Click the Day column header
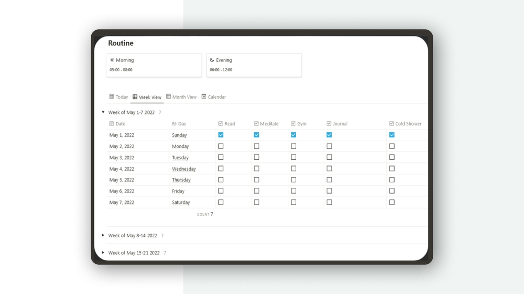 point(192,124)
